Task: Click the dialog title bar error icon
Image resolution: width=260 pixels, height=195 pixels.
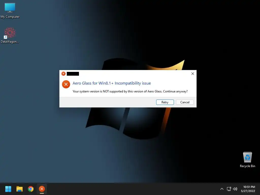Action: coord(63,74)
